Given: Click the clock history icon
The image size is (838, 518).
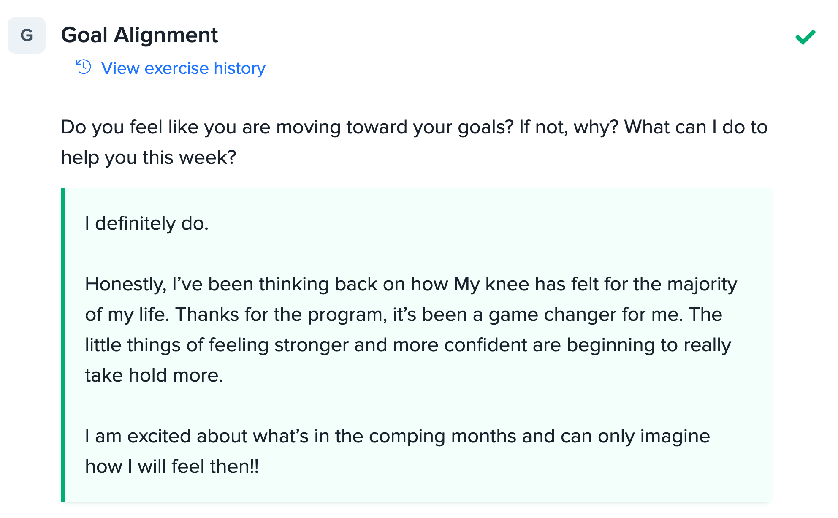Looking at the screenshot, I should [x=84, y=67].
